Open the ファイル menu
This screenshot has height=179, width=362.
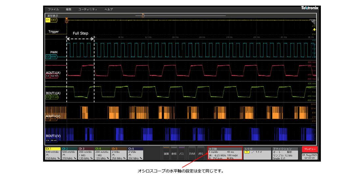(x=53, y=9)
